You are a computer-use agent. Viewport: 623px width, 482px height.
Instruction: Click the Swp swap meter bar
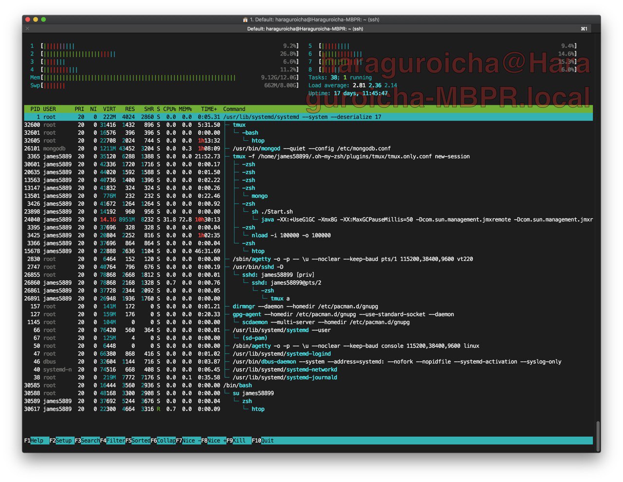click(x=164, y=86)
